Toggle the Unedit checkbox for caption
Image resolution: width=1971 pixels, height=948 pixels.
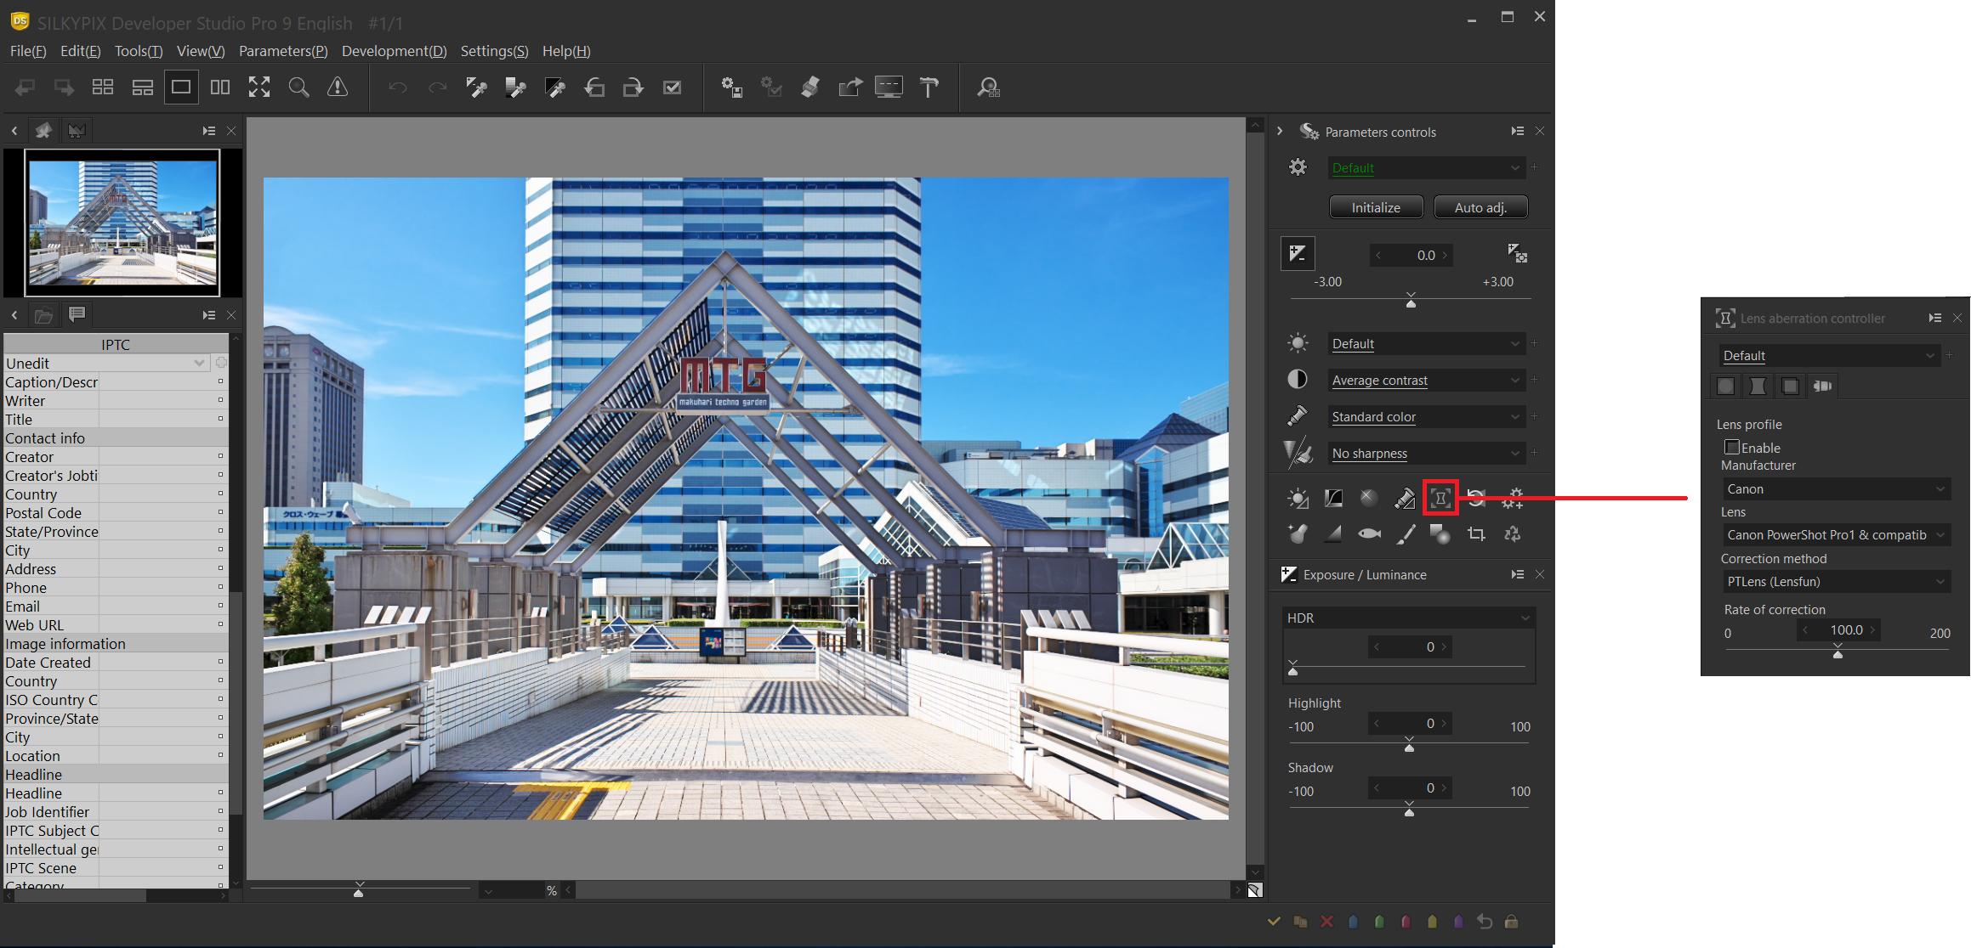point(220,381)
